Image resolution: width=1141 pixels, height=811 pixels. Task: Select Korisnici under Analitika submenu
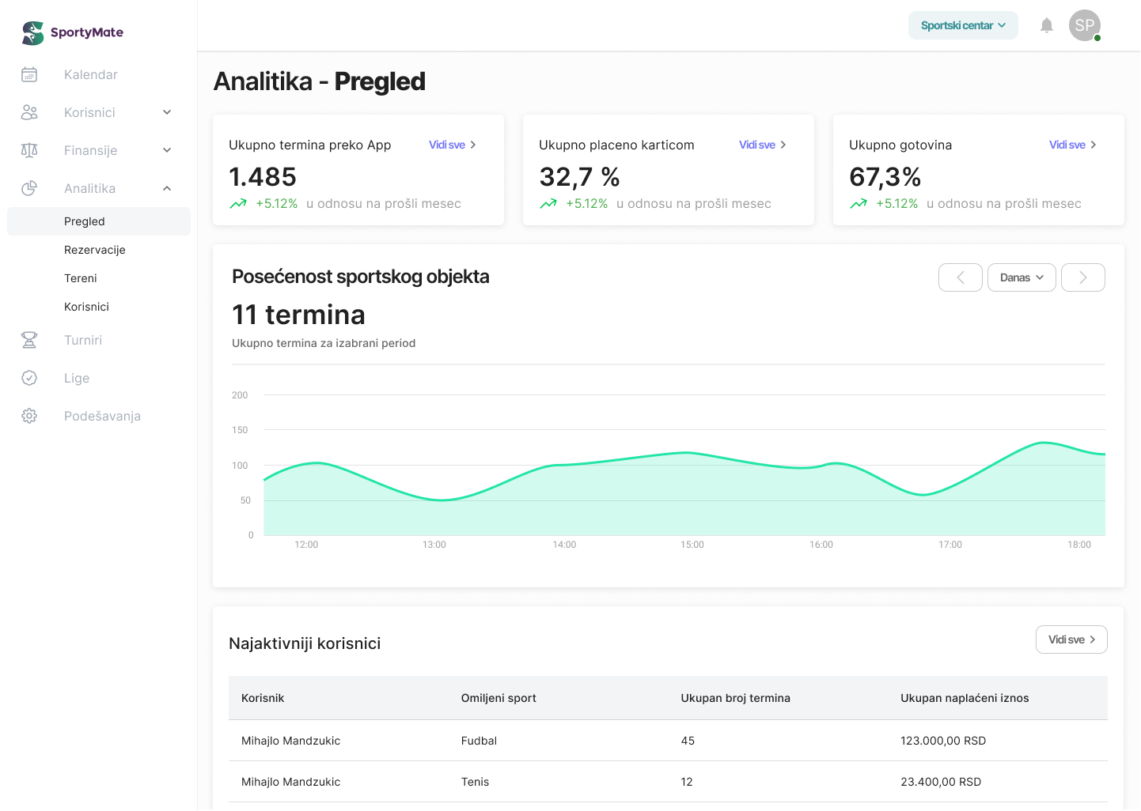(x=86, y=307)
